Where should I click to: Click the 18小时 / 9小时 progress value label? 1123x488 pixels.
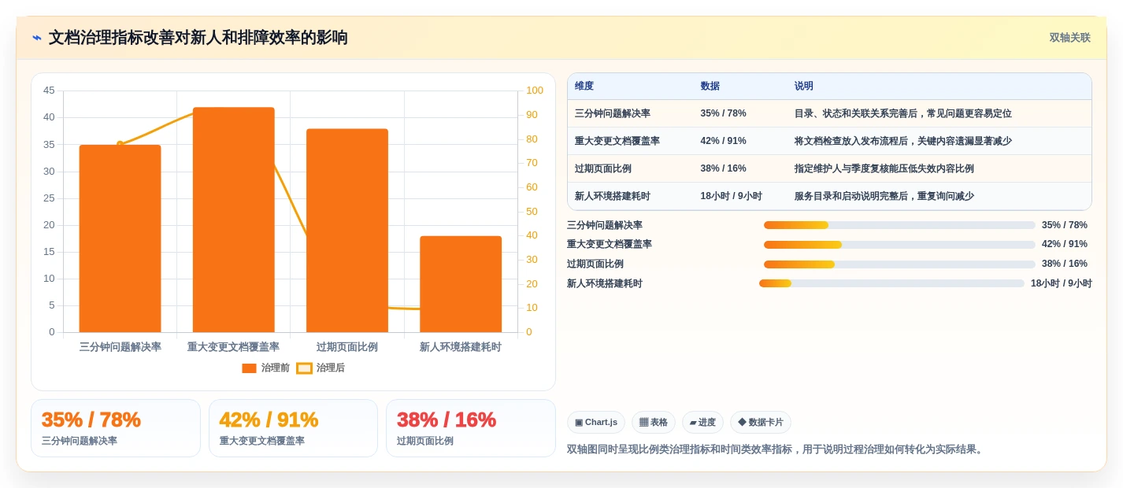[x=1062, y=283]
